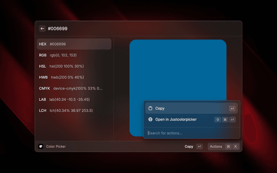Select the HWB color format row
Image resolution: width=277 pixels, height=173 pixels.
tap(74, 77)
